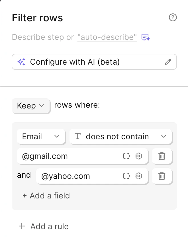Delete the @gmail.com value with trash icon
Image resolution: width=188 pixels, height=238 pixels.
coord(162,156)
